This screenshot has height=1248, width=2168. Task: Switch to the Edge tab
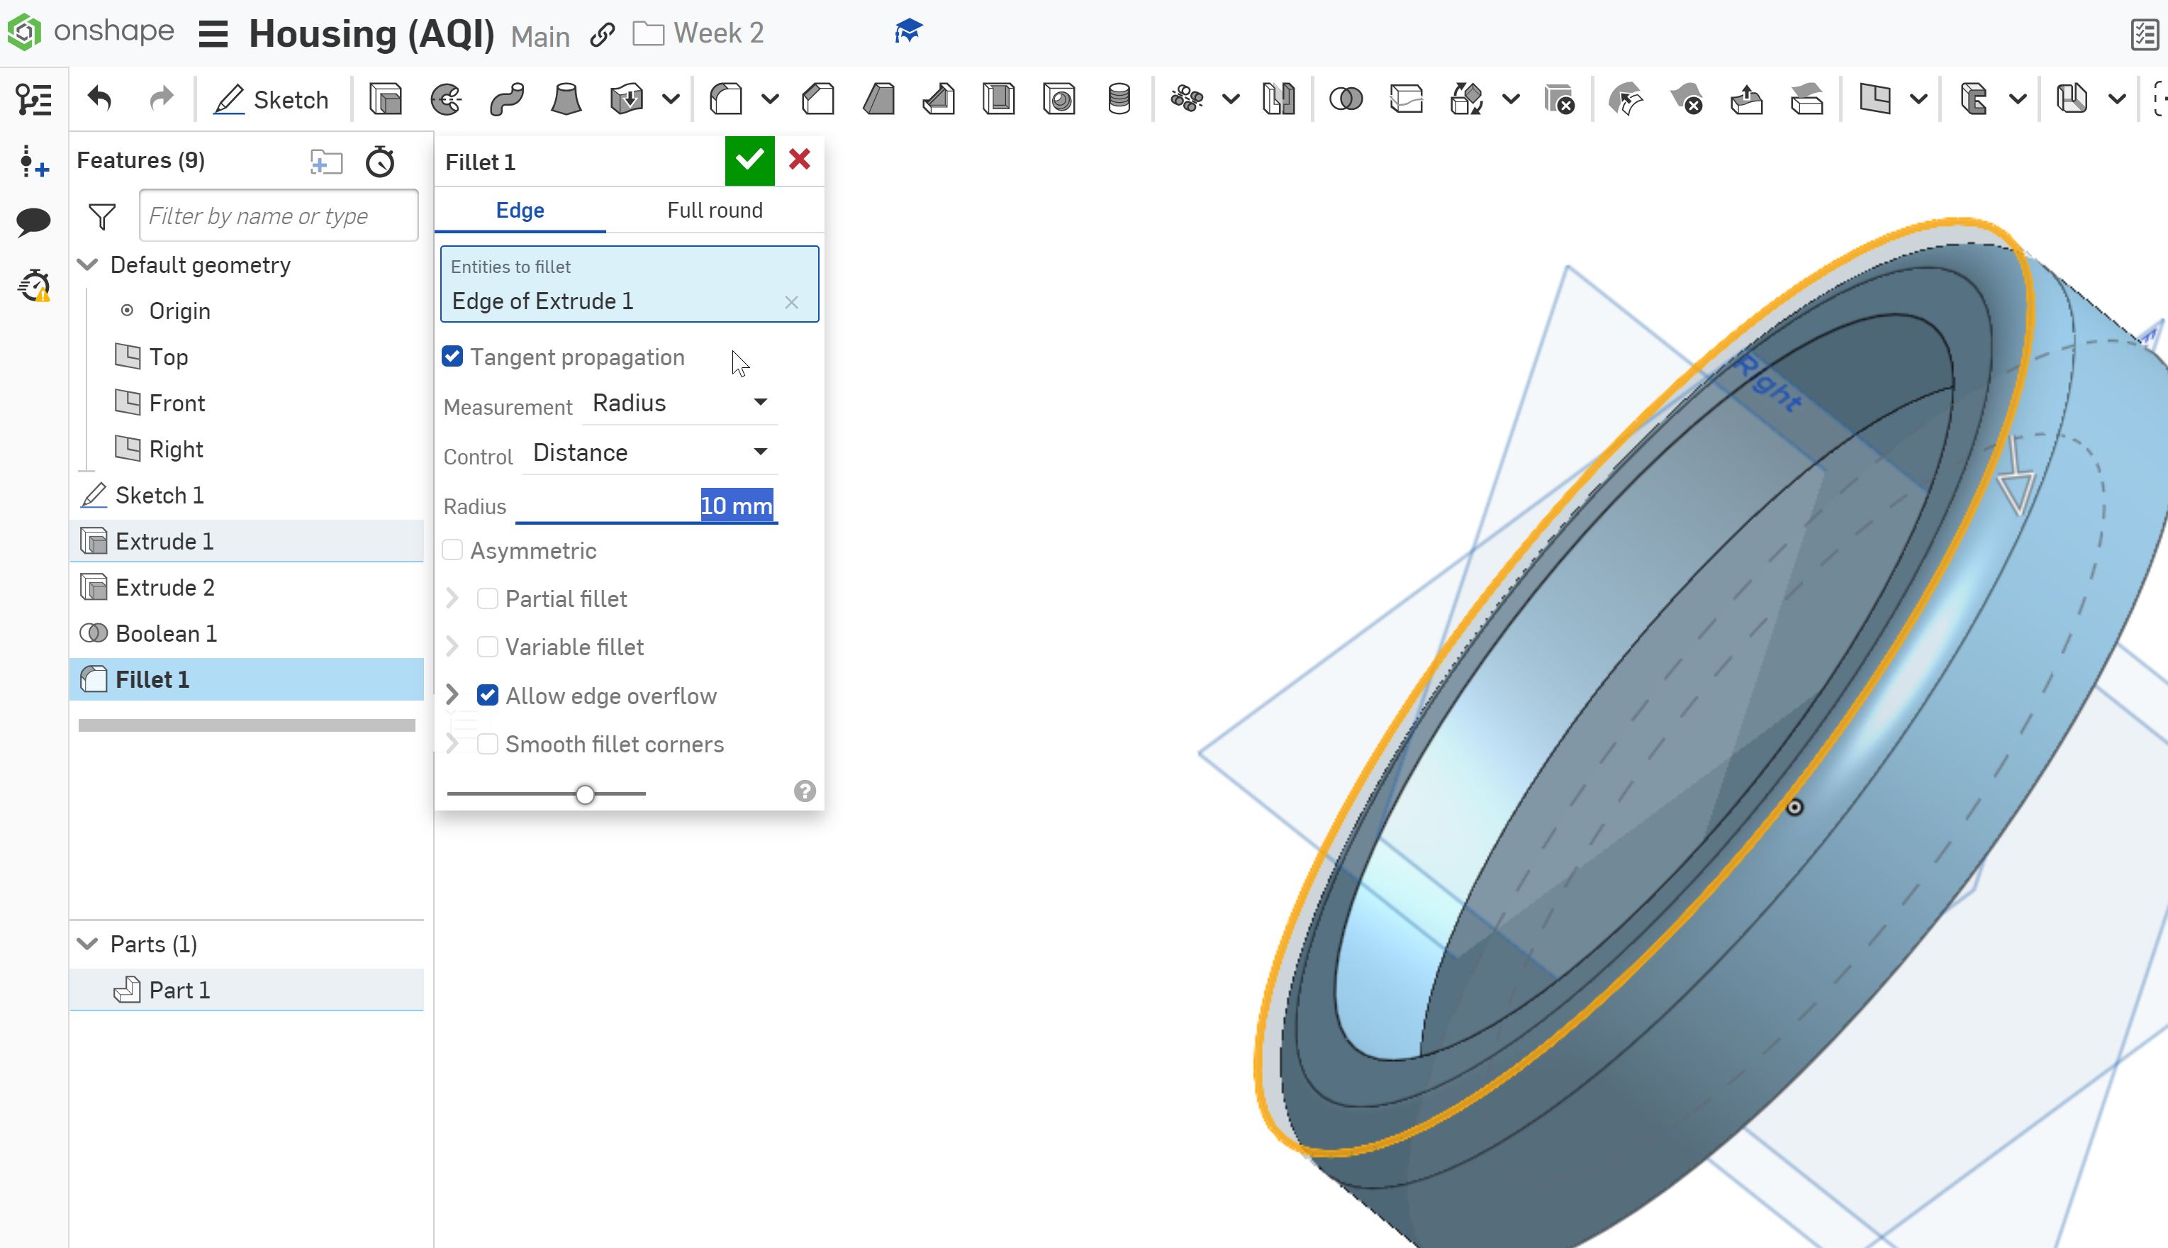tap(520, 210)
